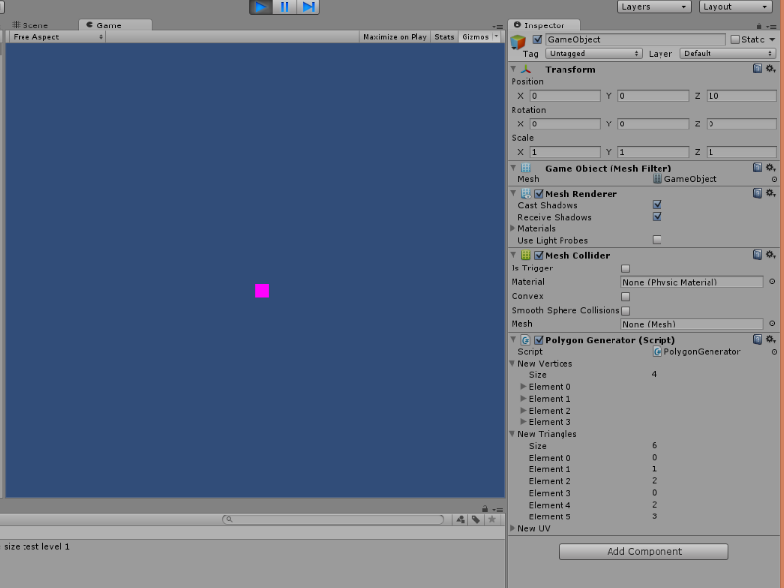Open Polygon Generator help book icon
This screenshot has width=784, height=588.
[758, 339]
